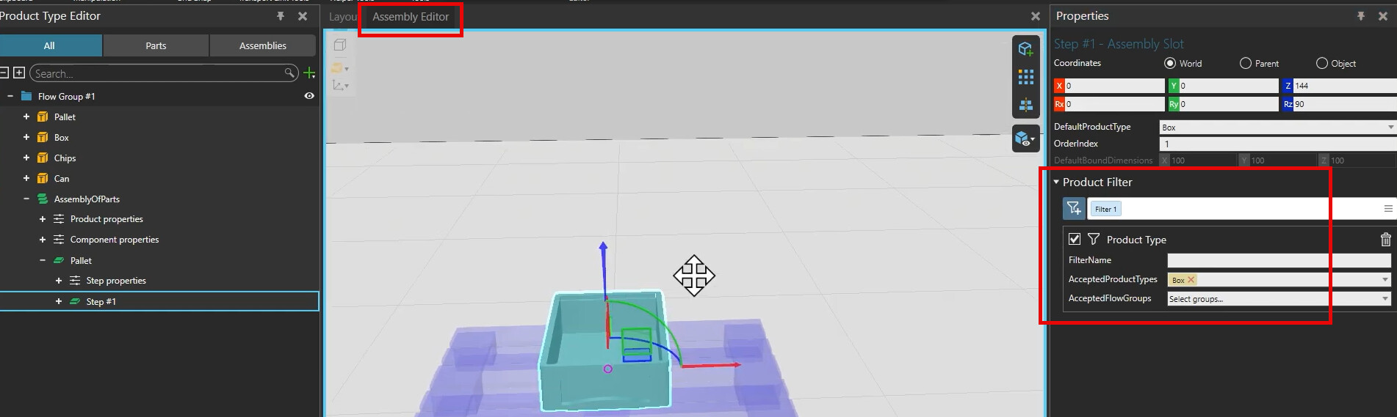Select the Object coordinates radio button
Image resolution: width=1397 pixels, height=417 pixels.
(1322, 64)
